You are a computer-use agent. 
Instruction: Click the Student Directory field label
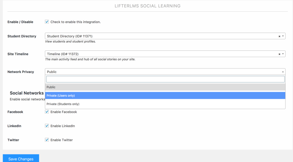22,36
